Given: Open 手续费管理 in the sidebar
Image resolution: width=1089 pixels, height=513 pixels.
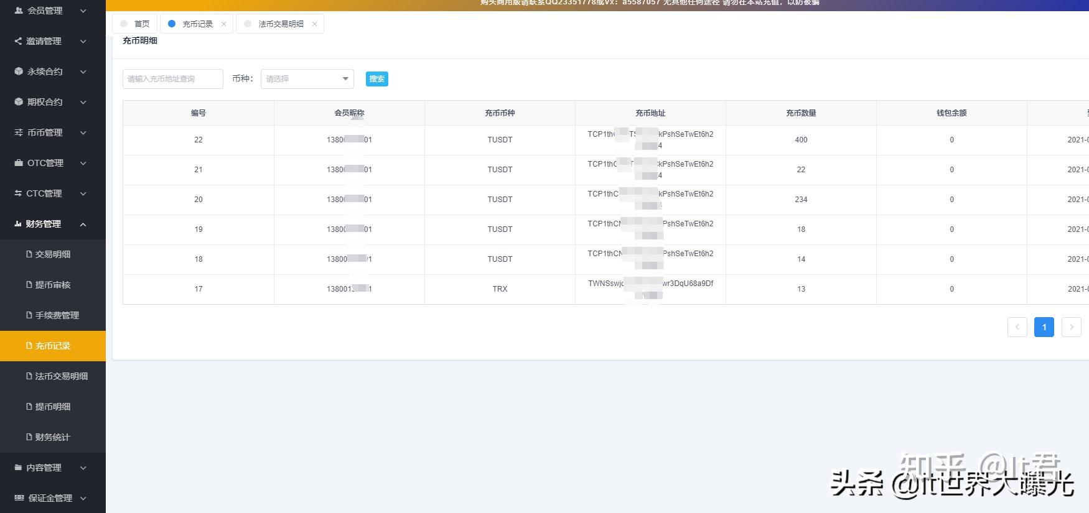Looking at the screenshot, I should pos(53,315).
